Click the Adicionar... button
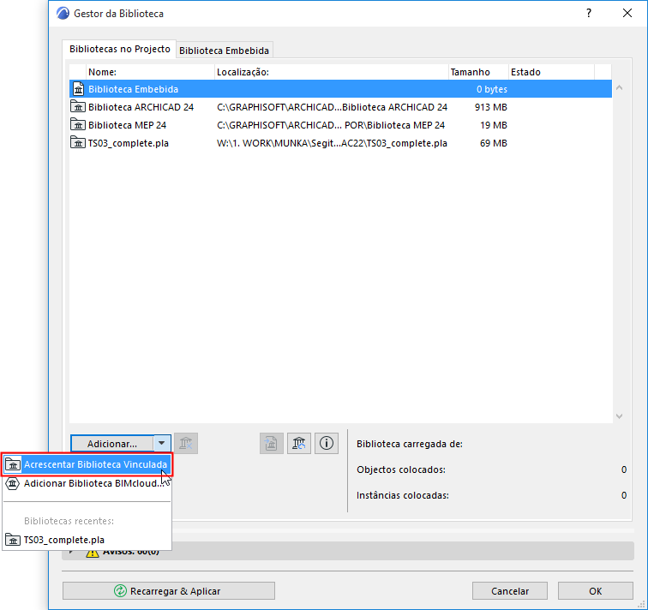The height and width of the screenshot is (610, 648). click(x=112, y=444)
